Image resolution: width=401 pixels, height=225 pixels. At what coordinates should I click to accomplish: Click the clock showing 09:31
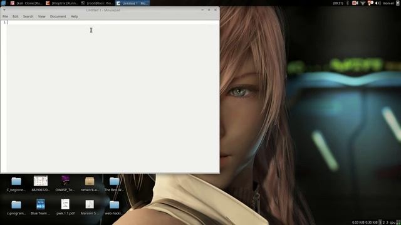pyautogui.click(x=338, y=3)
